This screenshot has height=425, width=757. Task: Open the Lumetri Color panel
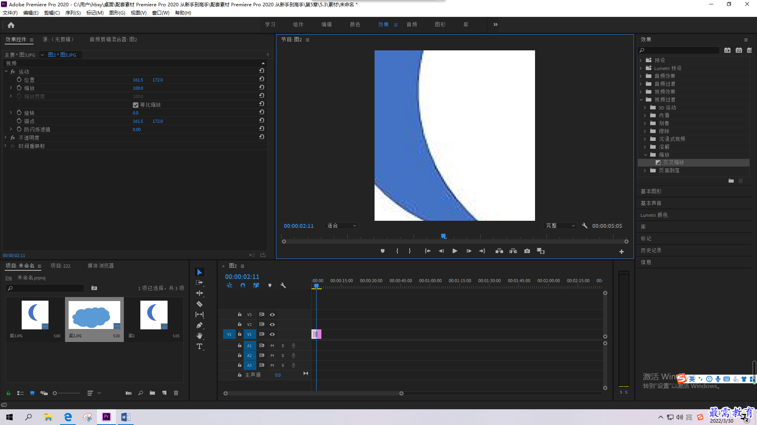click(x=654, y=215)
